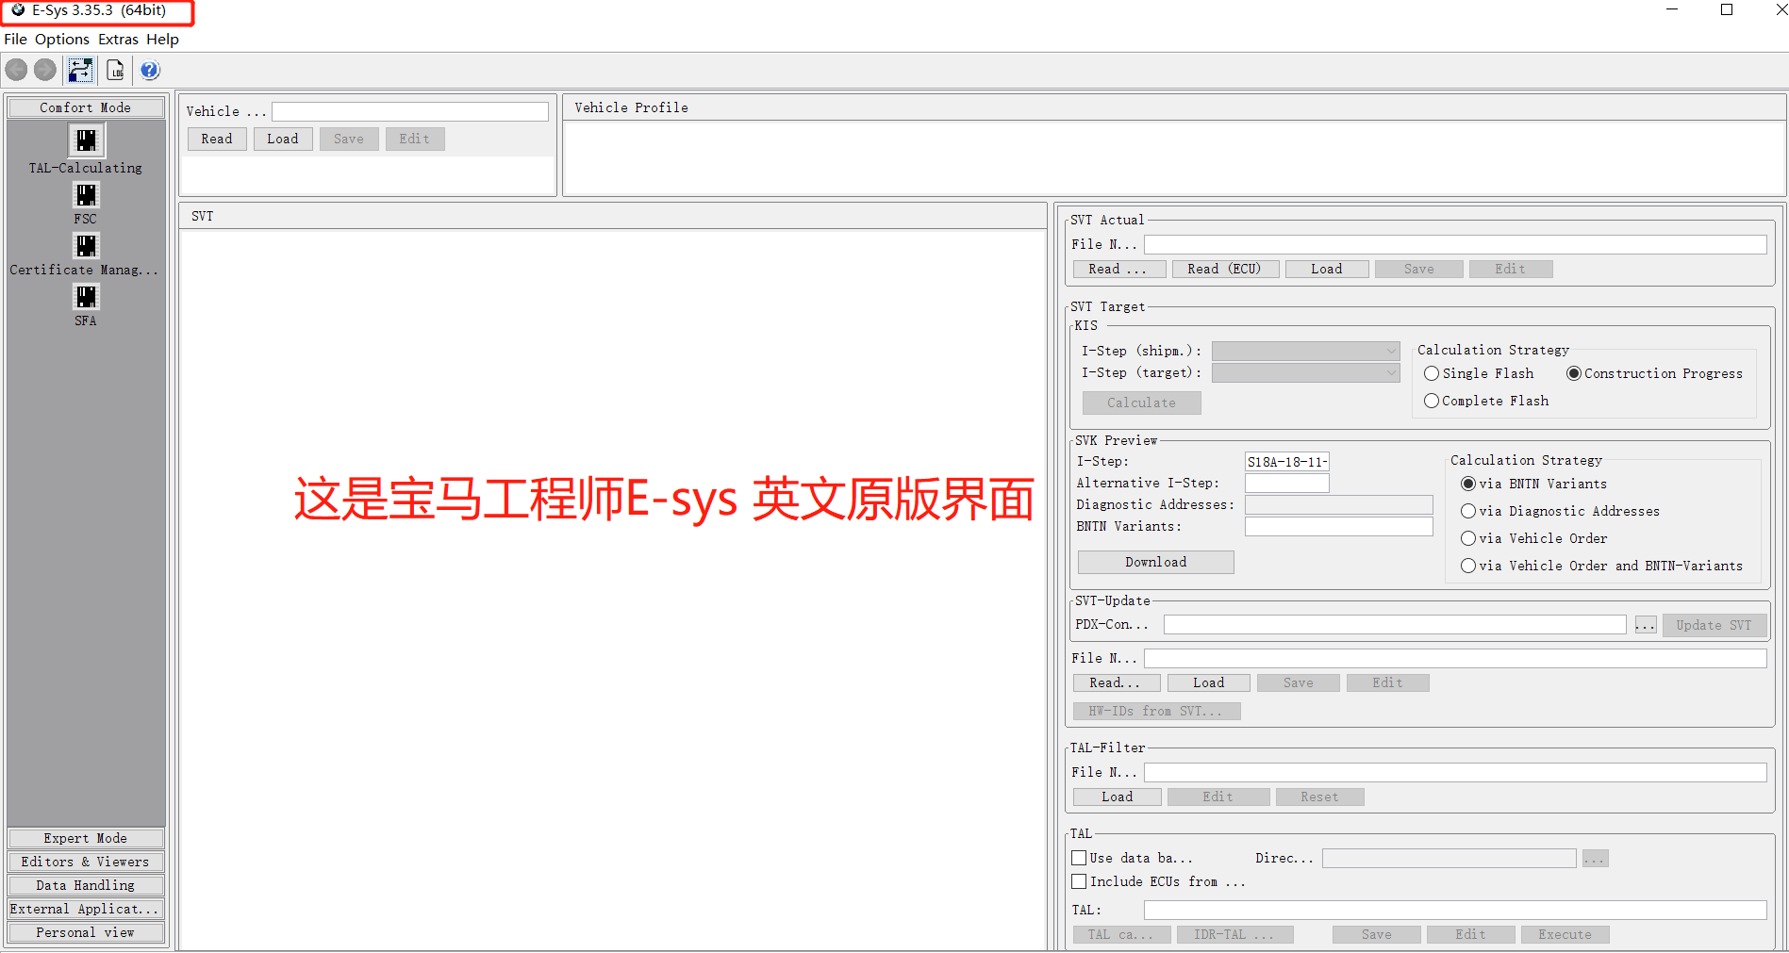Viewport: 1789px width, 953px height.
Task: Select via Vehicle Order strategy
Action: pyautogui.click(x=1468, y=538)
